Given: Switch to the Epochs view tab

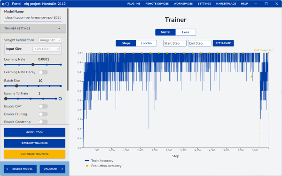Looking at the screenshot, I should click(x=146, y=43).
